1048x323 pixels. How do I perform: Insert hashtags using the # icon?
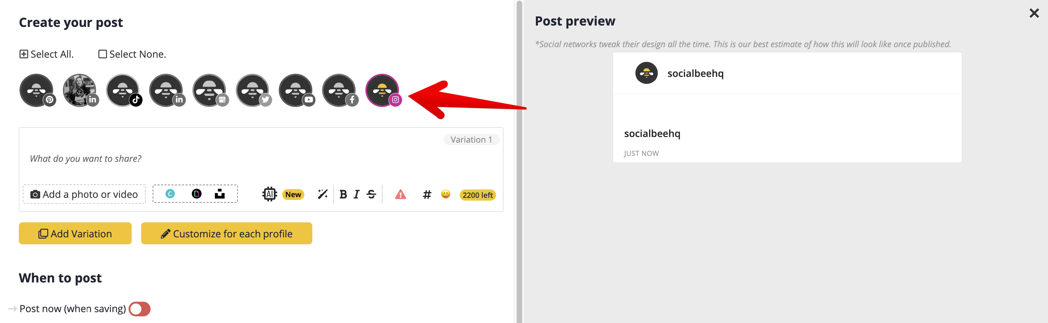(x=427, y=195)
